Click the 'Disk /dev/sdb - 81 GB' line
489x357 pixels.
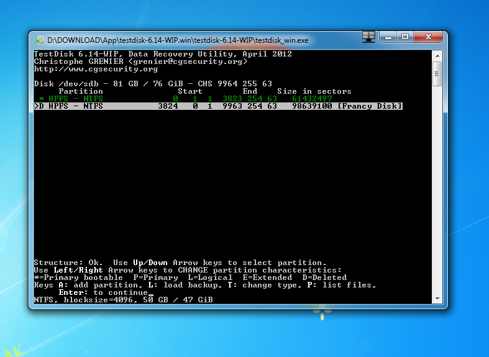(x=153, y=84)
